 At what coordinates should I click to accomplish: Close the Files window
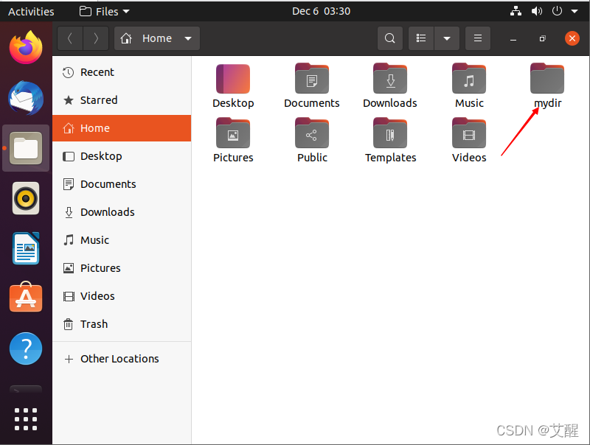coord(572,38)
